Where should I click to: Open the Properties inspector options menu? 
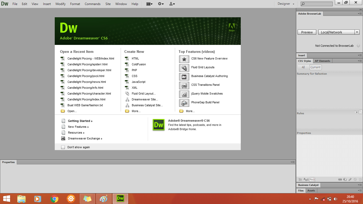pyautogui.click(x=293, y=162)
